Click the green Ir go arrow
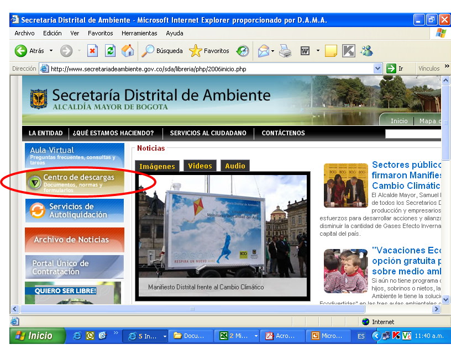 tap(391, 68)
